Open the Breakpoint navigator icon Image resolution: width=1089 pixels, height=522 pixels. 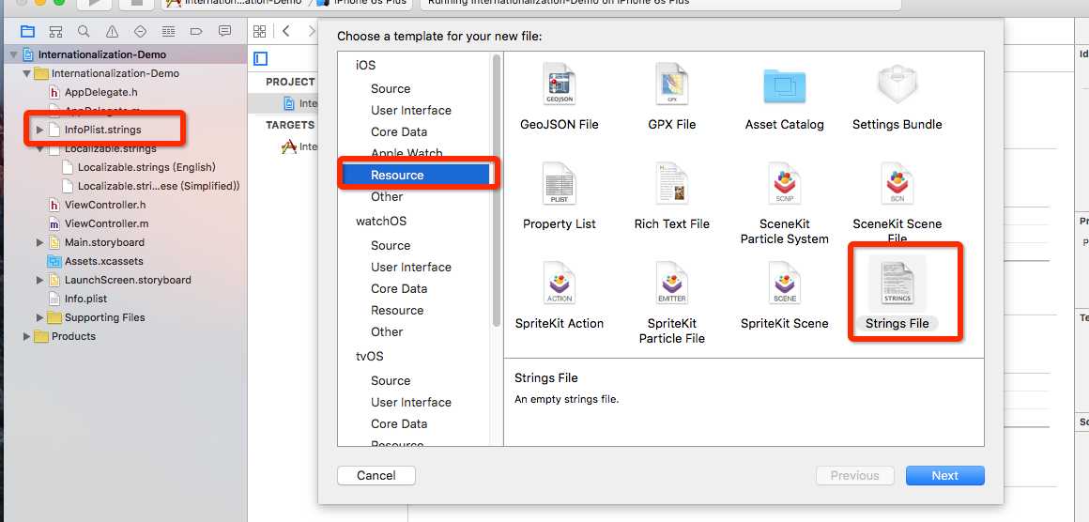[196, 31]
